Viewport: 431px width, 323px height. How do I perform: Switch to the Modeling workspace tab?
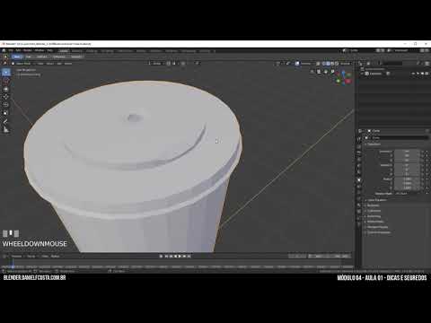(77, 51)
